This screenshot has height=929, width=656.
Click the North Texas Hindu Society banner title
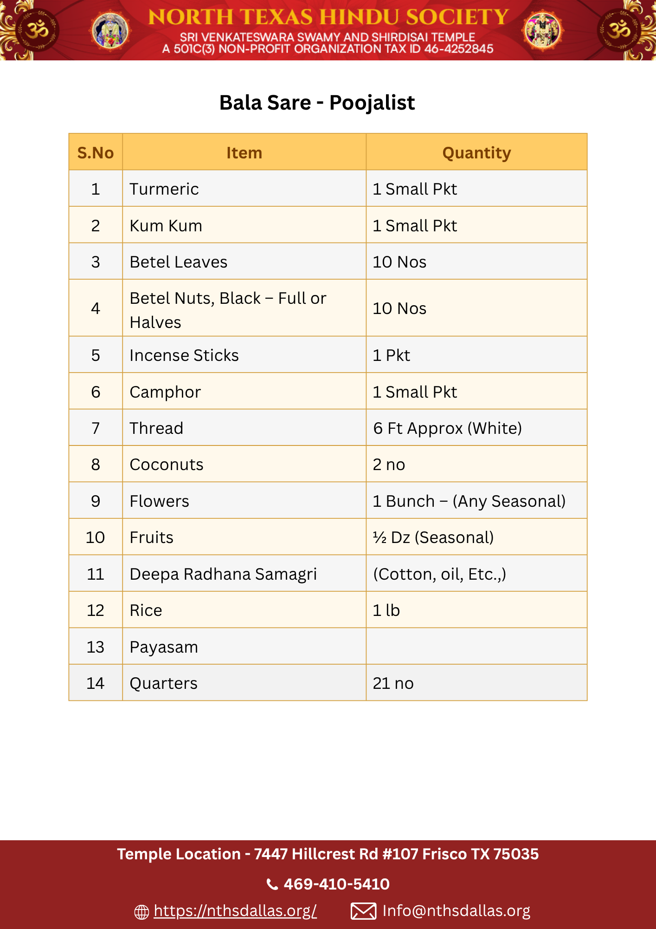point(328,17)
